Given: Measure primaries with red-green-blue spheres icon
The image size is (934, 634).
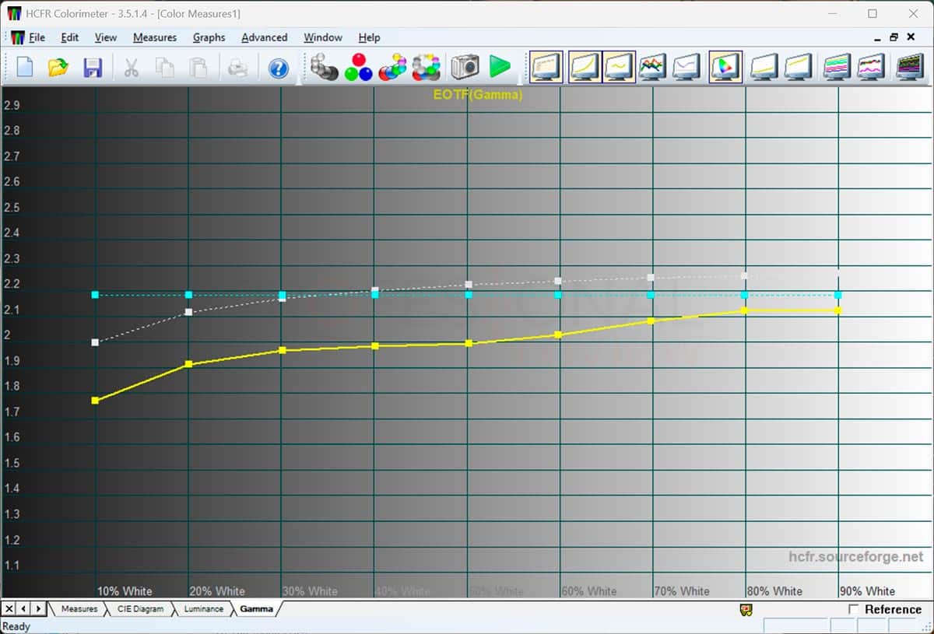Looking at the screenshot, I should click(x=358, y=67).
